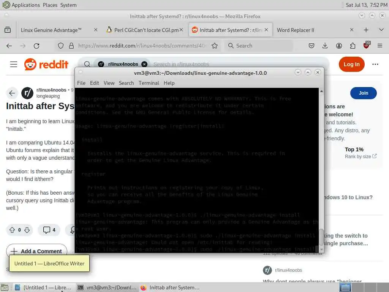Click terminal scrollbar up arrow
Image resolution: width=389 pixels, height=292 pixels.
tap(321, 91)
